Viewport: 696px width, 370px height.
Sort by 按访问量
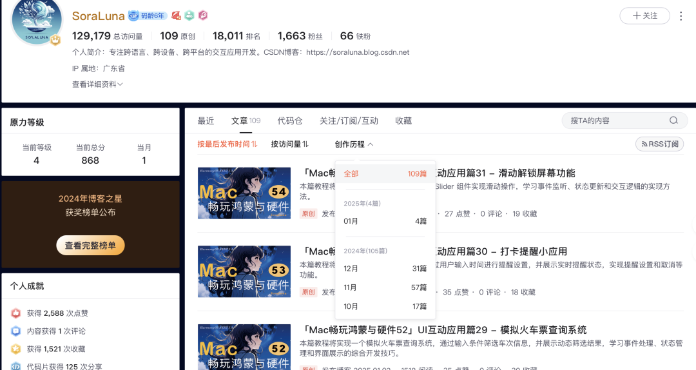pos(289,144)
